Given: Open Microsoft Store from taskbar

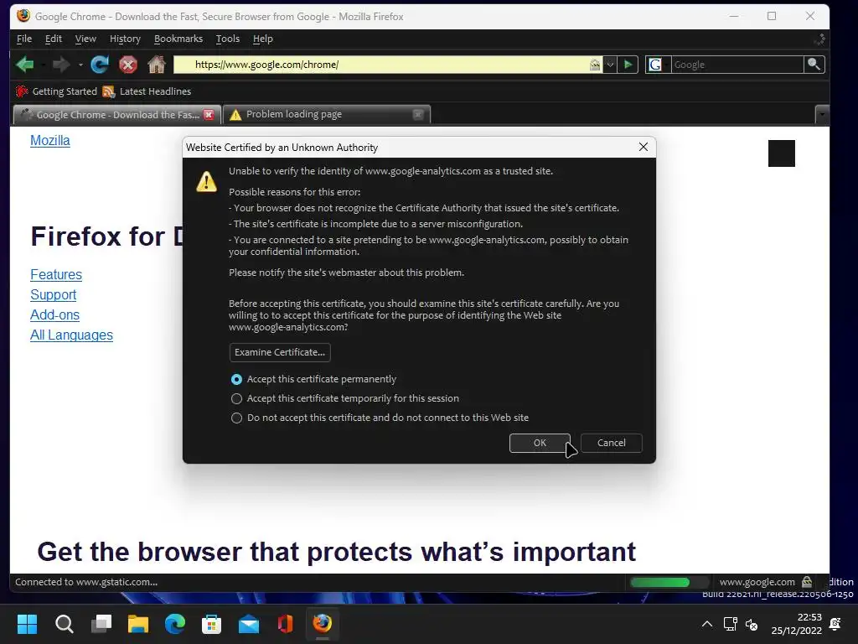Looking at the screenshot, I should click(212, 624).
